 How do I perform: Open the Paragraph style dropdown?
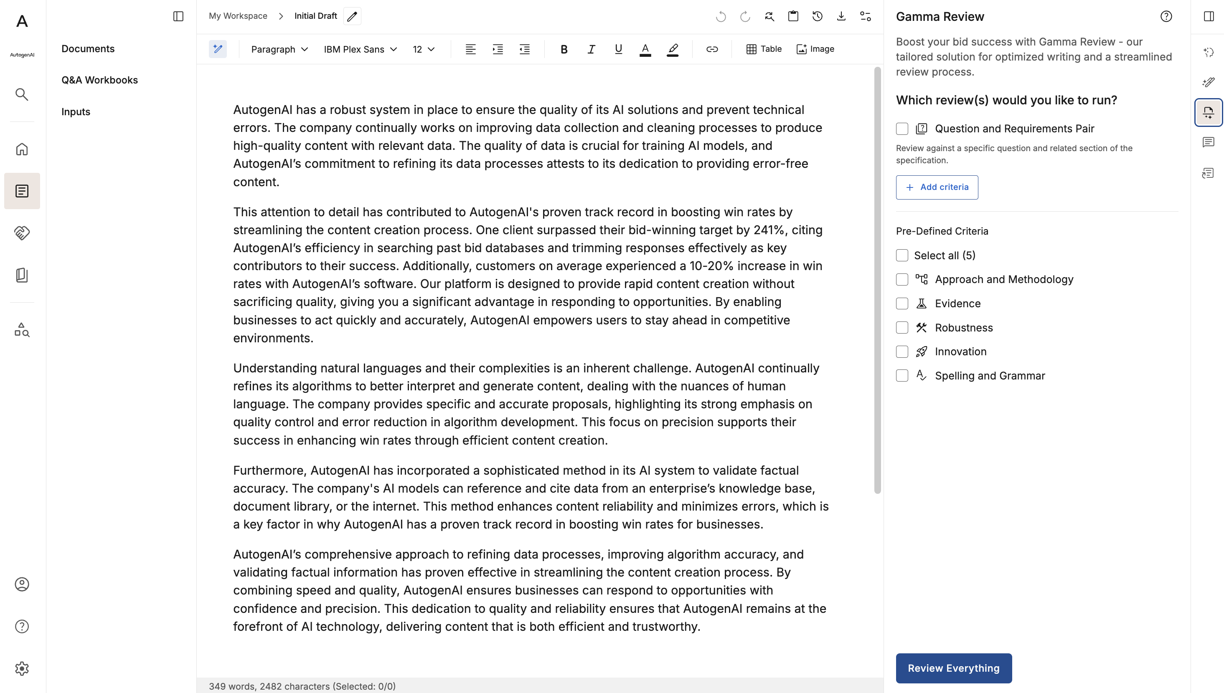(279, 49)
